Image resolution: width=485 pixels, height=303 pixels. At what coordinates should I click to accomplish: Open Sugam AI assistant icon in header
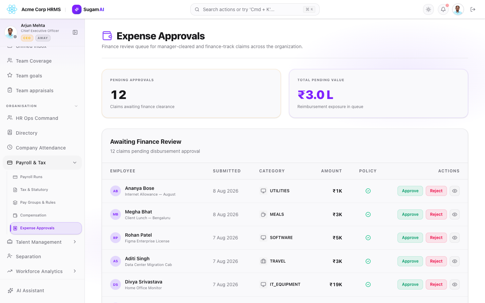click(x=77, y=9)
